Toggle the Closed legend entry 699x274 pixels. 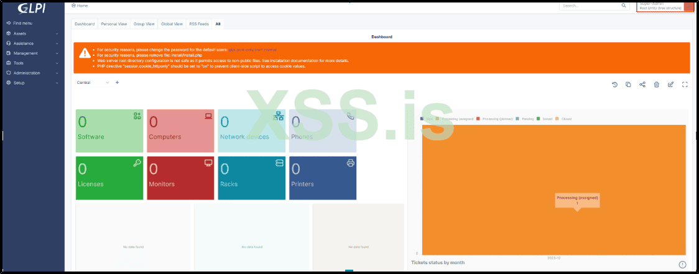pos(563,119)
